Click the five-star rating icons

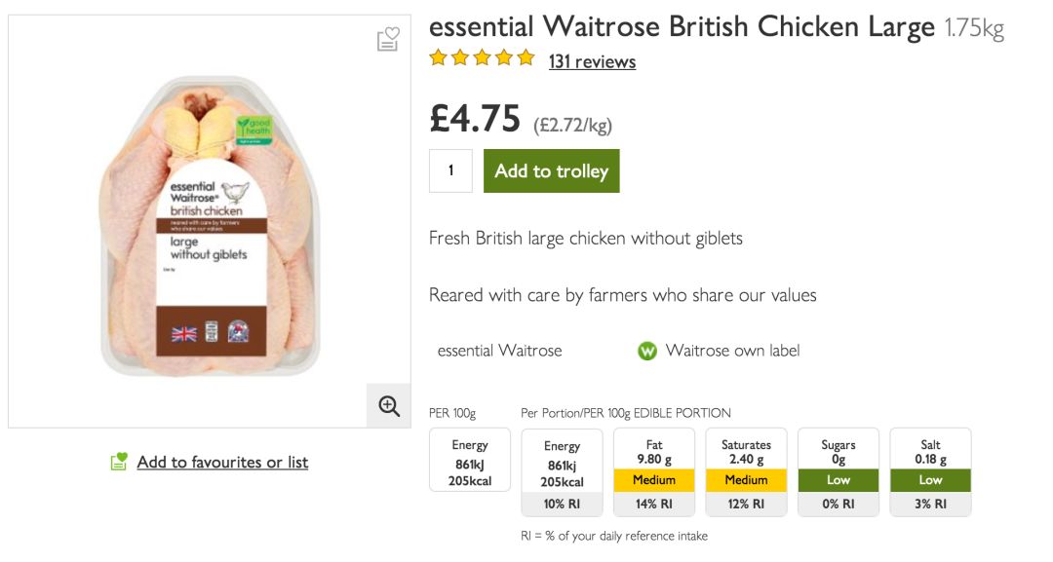tap(482, 58)
